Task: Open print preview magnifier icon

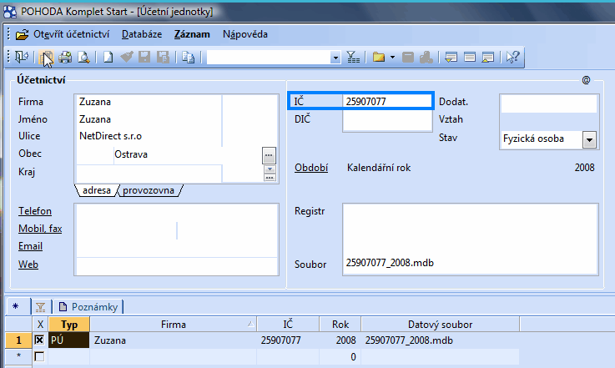Action: 83,58
